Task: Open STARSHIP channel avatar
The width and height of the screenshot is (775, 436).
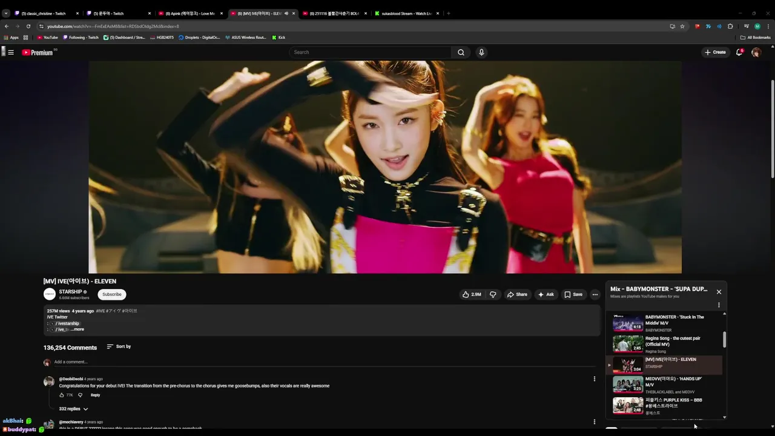Action: (49, 294)
